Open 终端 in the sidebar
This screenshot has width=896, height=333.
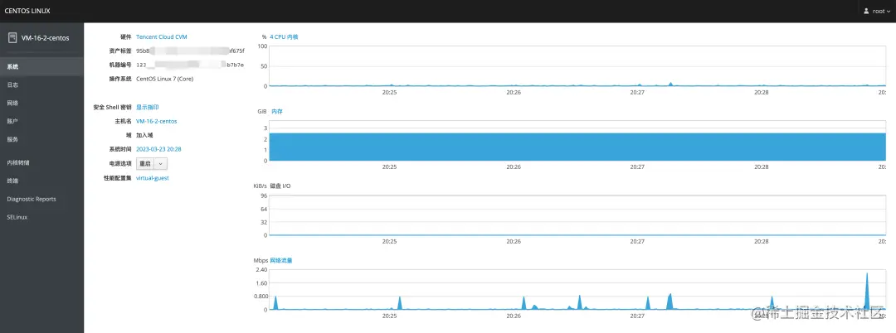(41, 181)
